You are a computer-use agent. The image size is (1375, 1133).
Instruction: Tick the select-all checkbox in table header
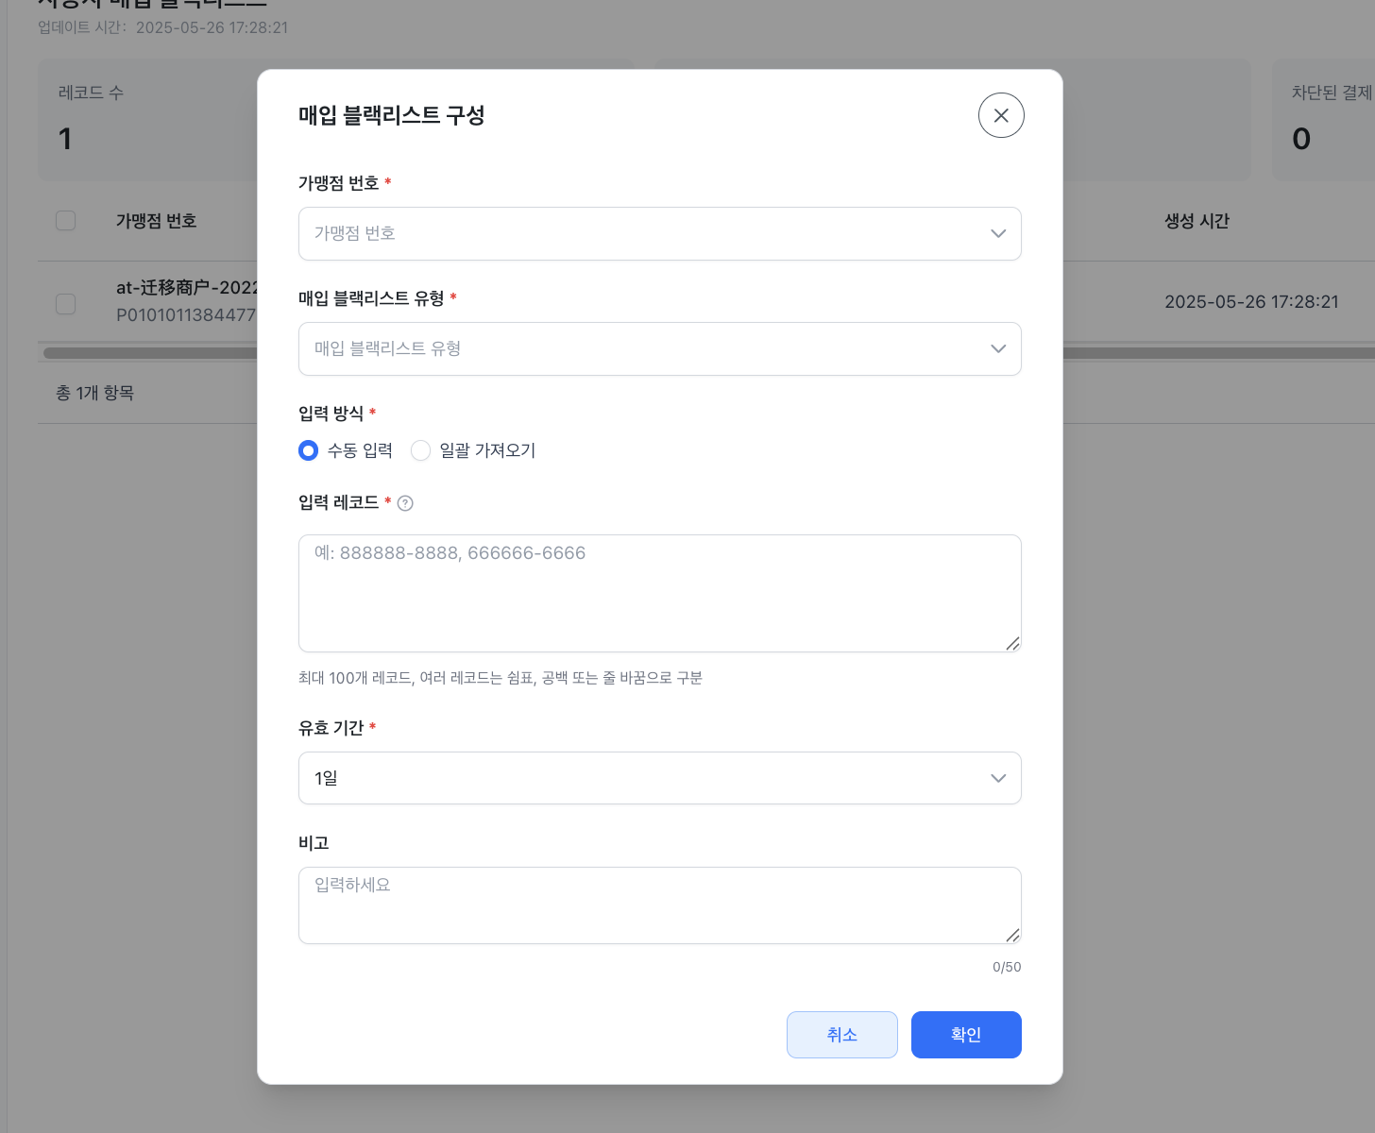(65, 221)
